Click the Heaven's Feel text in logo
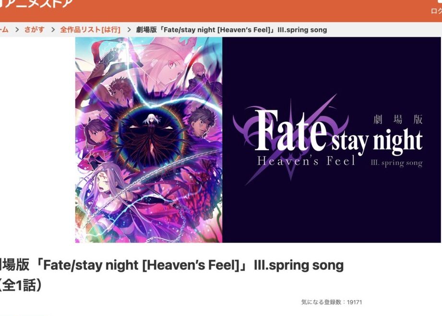The width and height of the screenshot is (442, 316). (306, 161)
